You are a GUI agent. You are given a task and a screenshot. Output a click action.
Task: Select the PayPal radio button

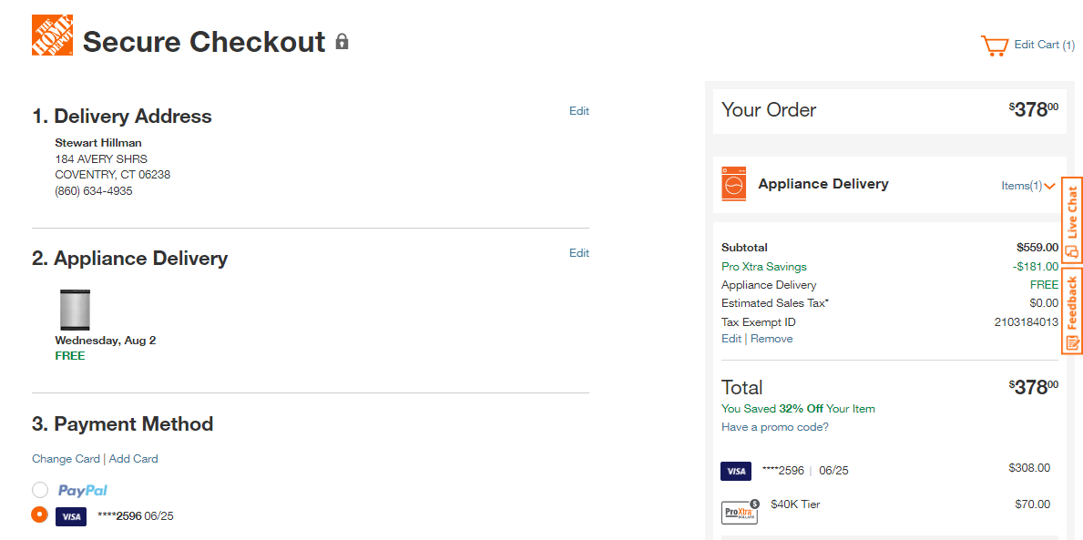tap(40, 490)
